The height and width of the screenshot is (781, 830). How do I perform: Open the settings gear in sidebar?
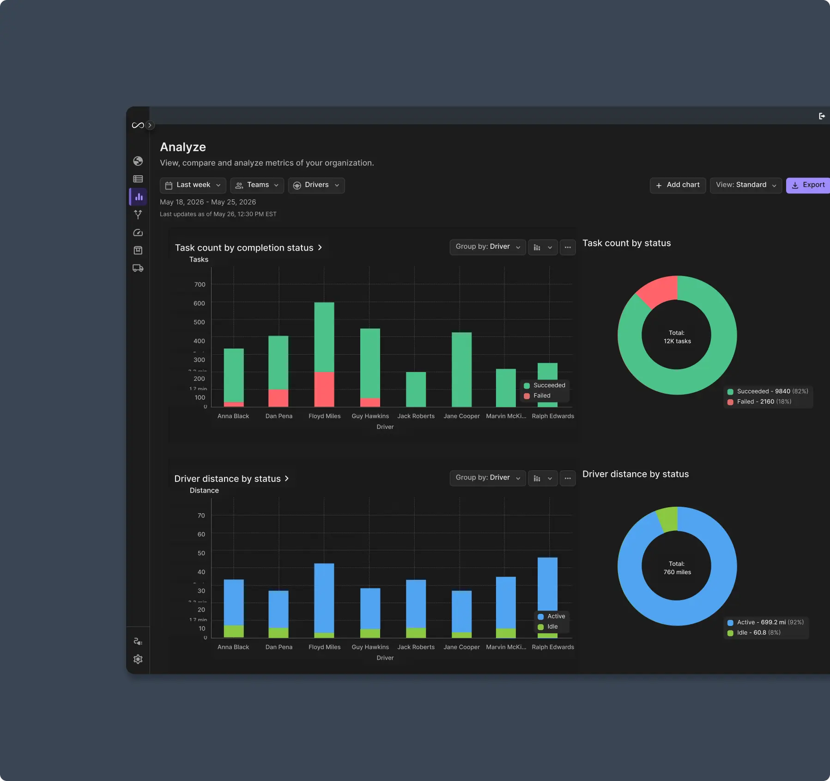point(138,659)
